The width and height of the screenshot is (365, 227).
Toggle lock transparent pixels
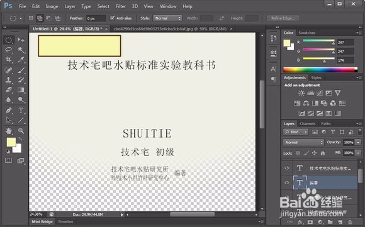click(x=298, y=153)
